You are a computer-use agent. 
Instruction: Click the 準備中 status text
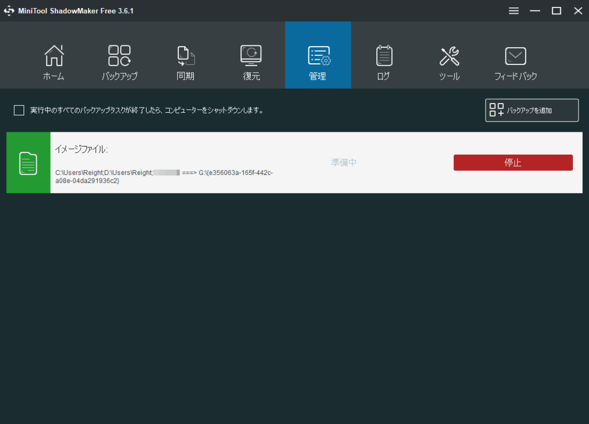tap(344, 163)
